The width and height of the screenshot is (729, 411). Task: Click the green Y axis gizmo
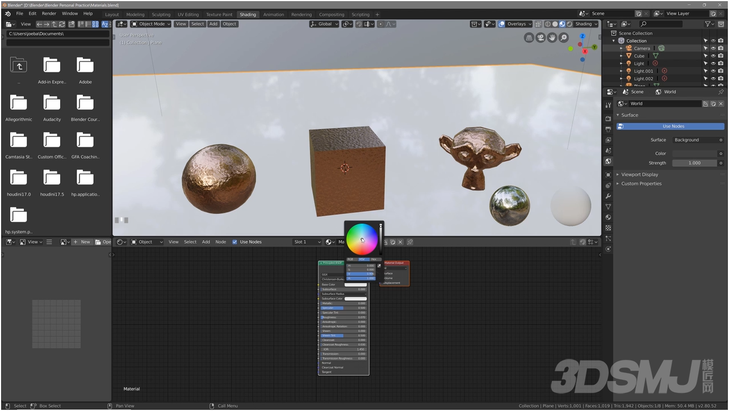pos(594,48)
